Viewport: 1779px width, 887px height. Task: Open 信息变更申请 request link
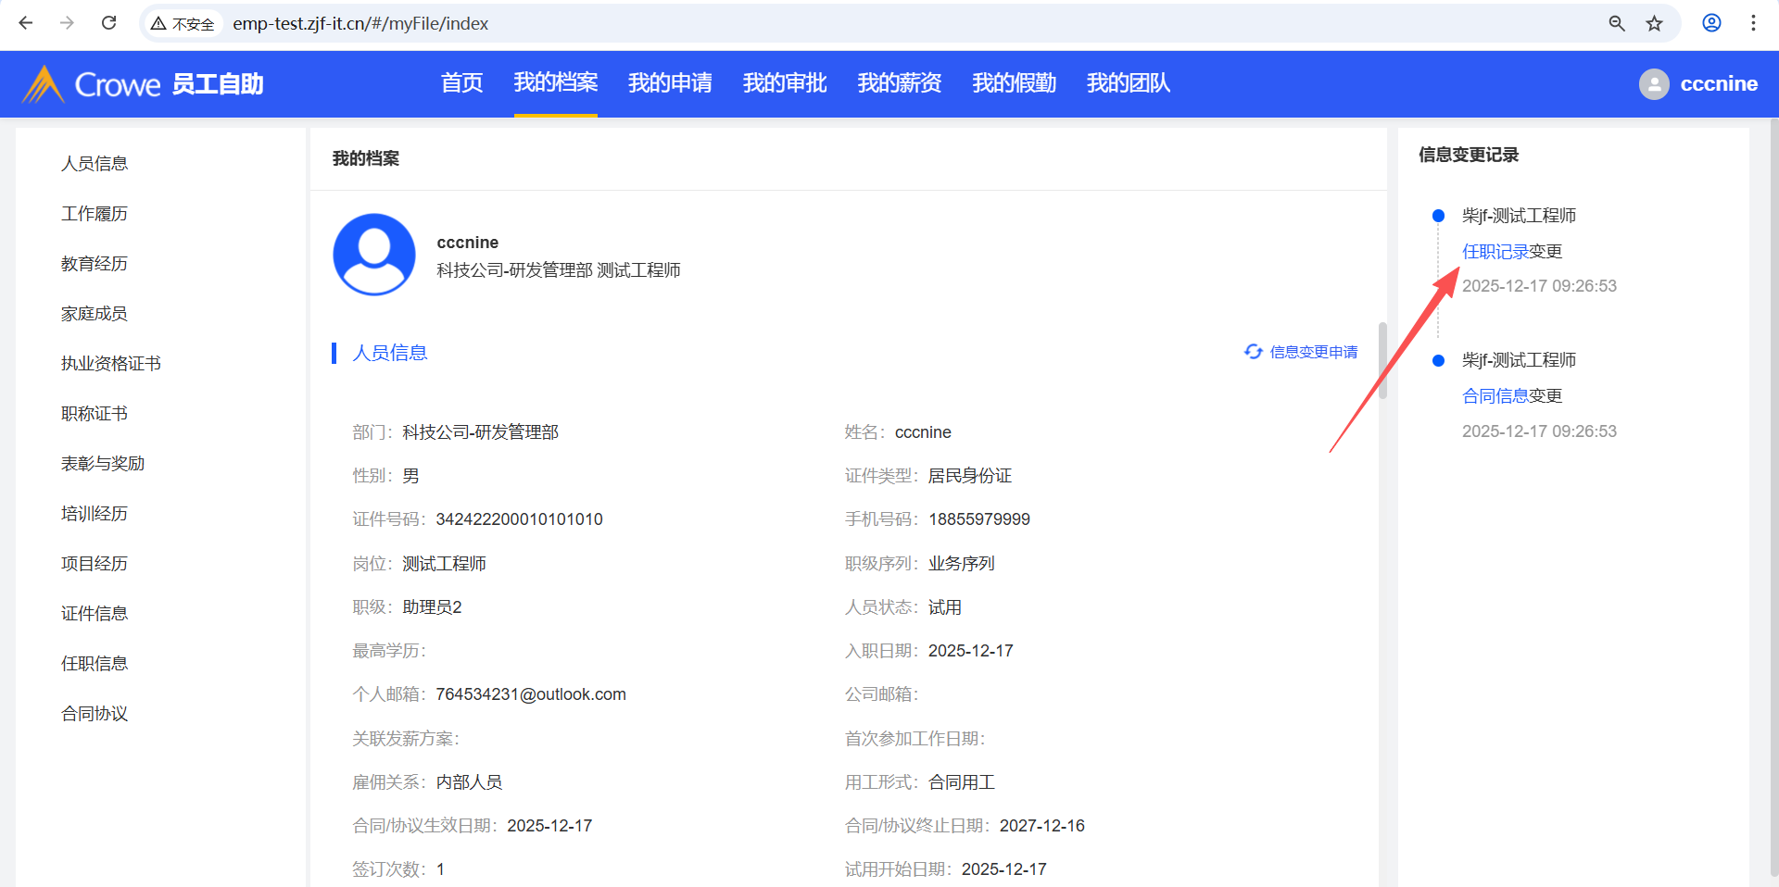pyautogui.click(x=1302, y=352)
